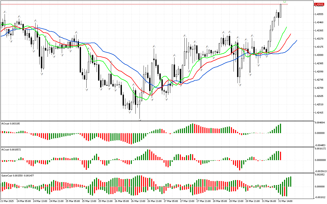Select the 25 Mar 05:00 time label
This screenshot has width=327, height=204.
73,201
